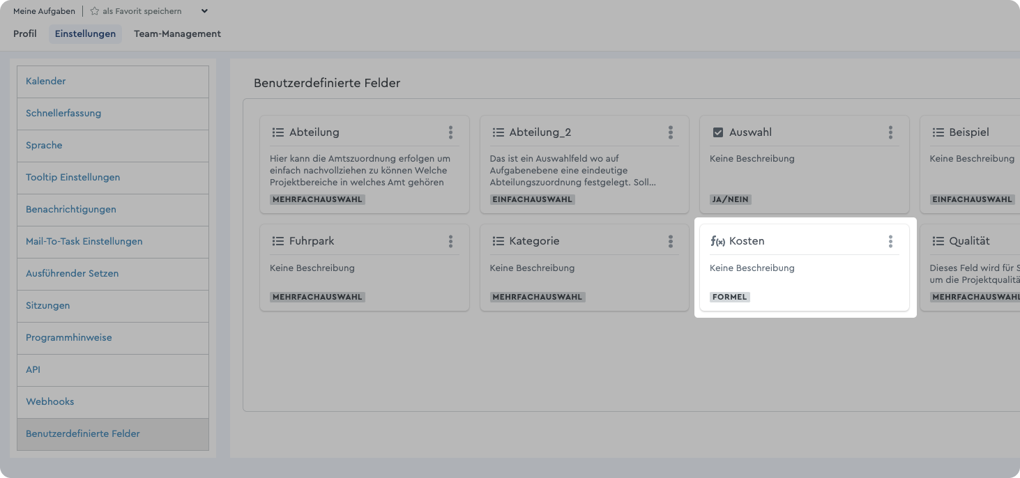The height and width of the screenshot is (478, 1020).
Task: Click the list icon beside Abteilung title
Action: pyautogui.click(x=277, y=132)
